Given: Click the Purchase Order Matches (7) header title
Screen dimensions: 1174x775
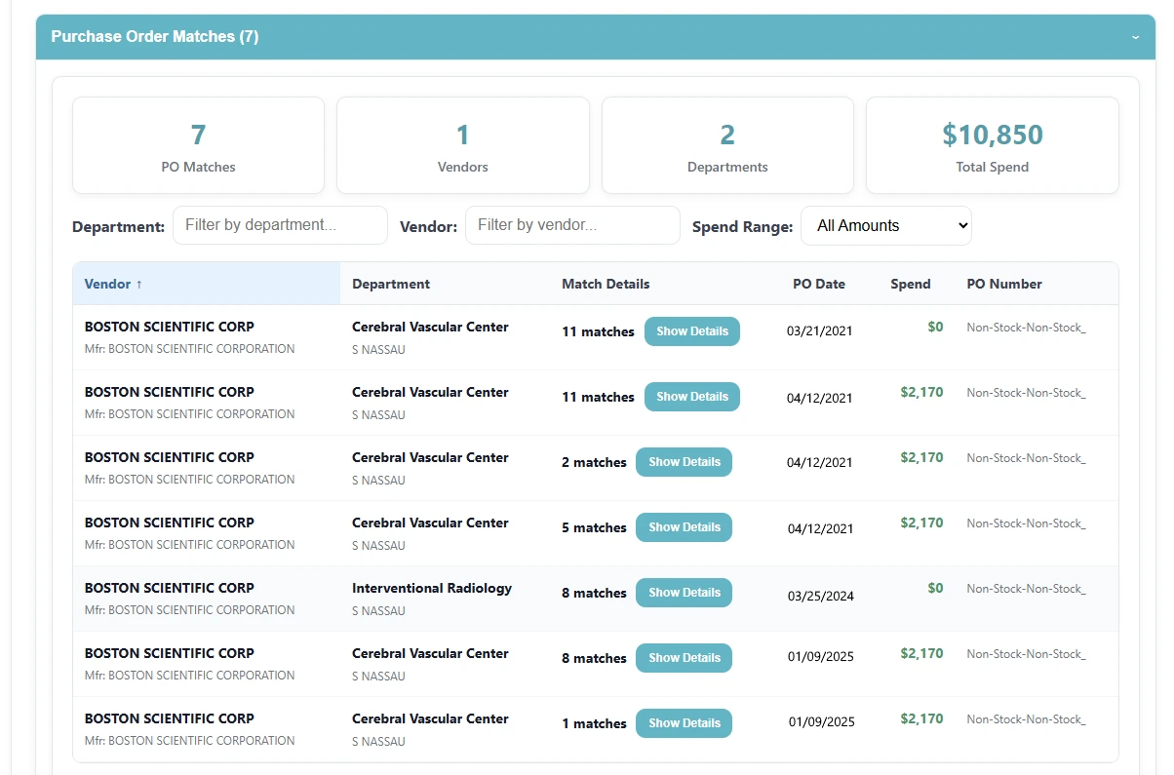Looking at the screenshot, I should point(154,37).
